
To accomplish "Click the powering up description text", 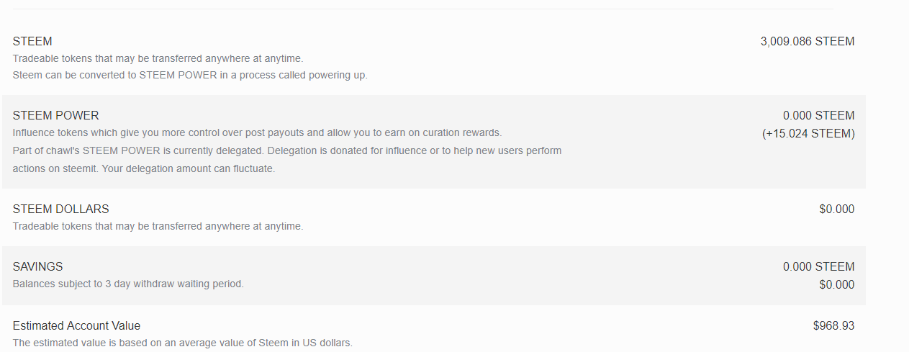I will [x=190, y=76].
